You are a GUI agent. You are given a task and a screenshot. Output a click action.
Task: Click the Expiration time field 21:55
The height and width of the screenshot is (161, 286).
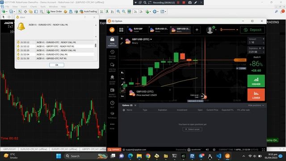(255, 50)
